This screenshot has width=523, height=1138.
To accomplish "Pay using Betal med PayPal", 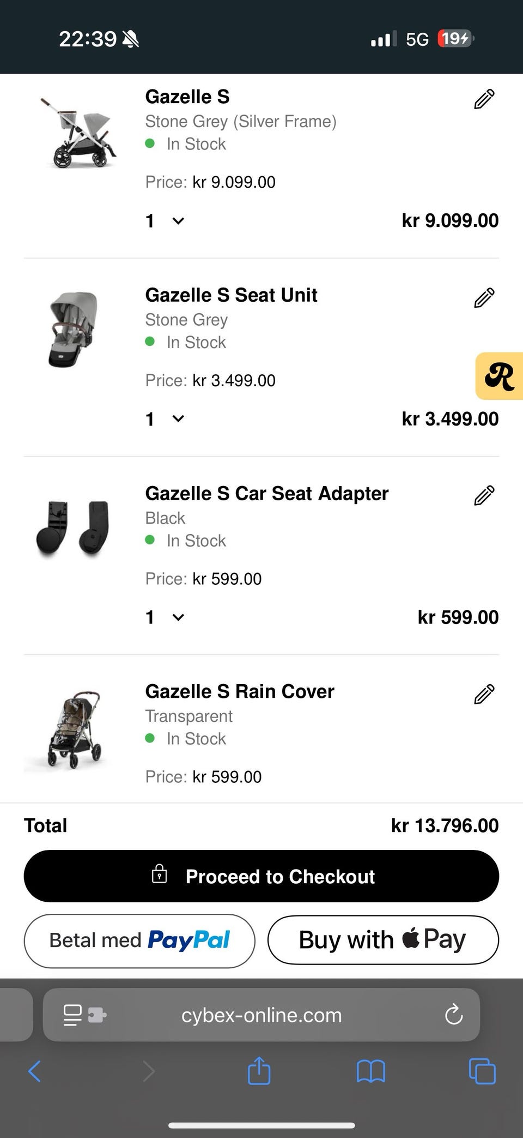I will (x=139, y=941).
